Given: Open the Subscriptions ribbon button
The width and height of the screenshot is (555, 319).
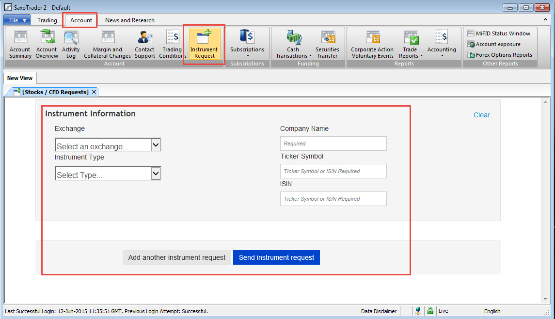Looking at the screenshot, I should click(x=247, y=44).
